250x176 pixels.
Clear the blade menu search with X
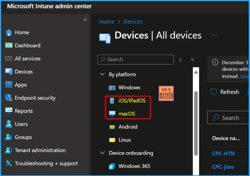point(180,60)
